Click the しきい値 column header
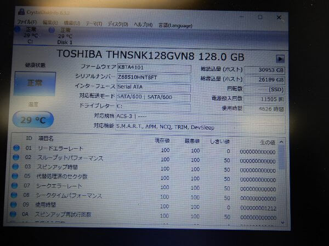 [220, 142]
